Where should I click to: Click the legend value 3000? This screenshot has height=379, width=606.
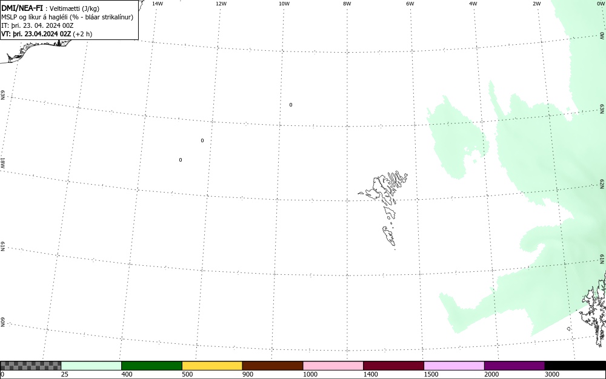[552, 374]
